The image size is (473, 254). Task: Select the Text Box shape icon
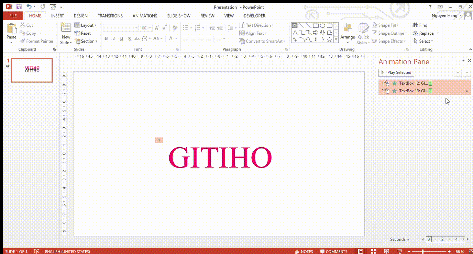(x=295, y=25)
